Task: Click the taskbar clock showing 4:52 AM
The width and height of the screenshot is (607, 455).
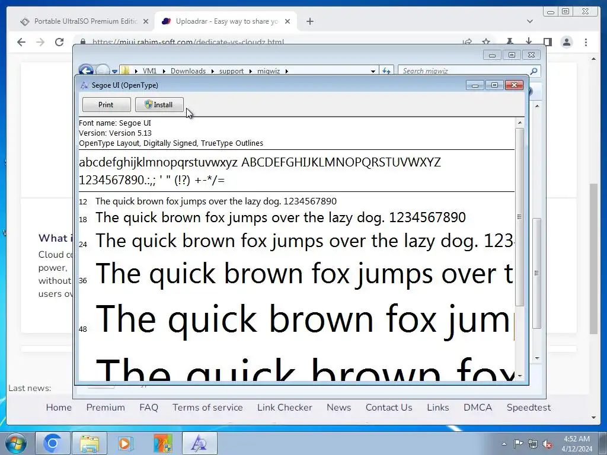Action: tap(577, 444)
